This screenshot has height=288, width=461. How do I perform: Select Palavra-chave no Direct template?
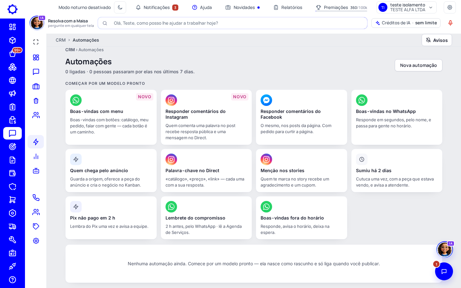point(206,171)
